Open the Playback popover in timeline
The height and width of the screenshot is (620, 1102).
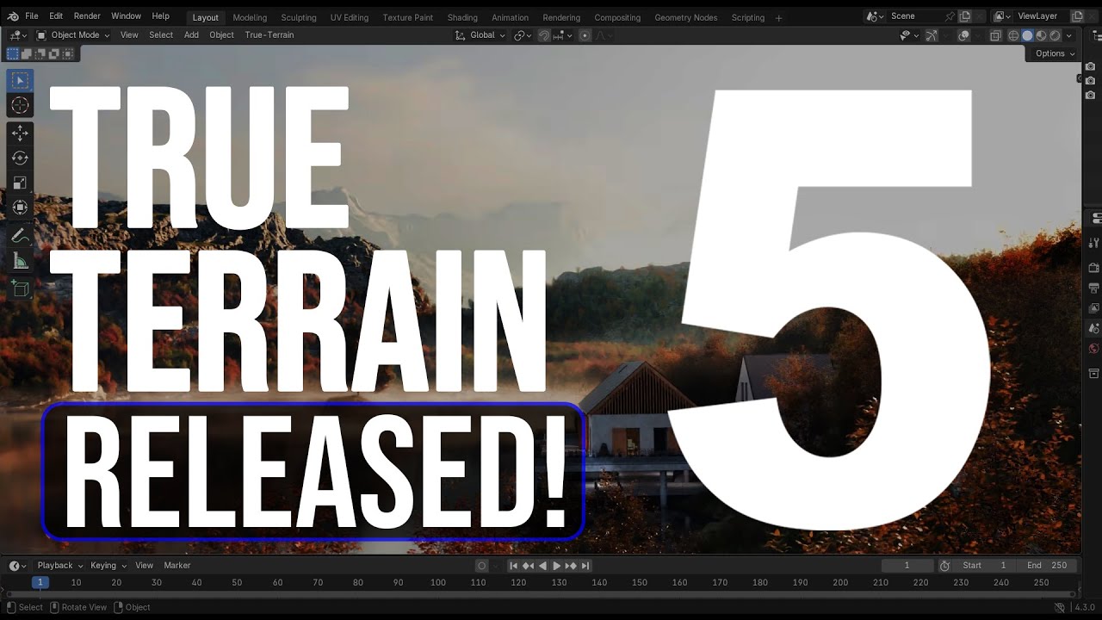[x=59, y=566]
